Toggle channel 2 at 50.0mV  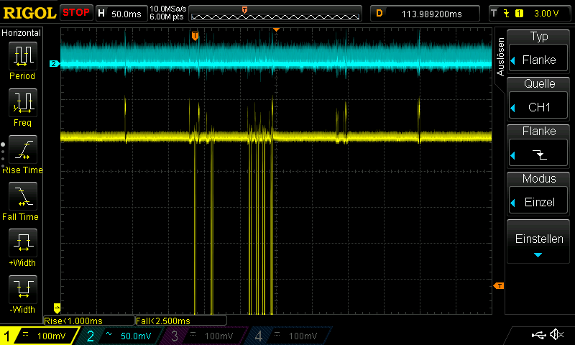[x=121, y=336]
